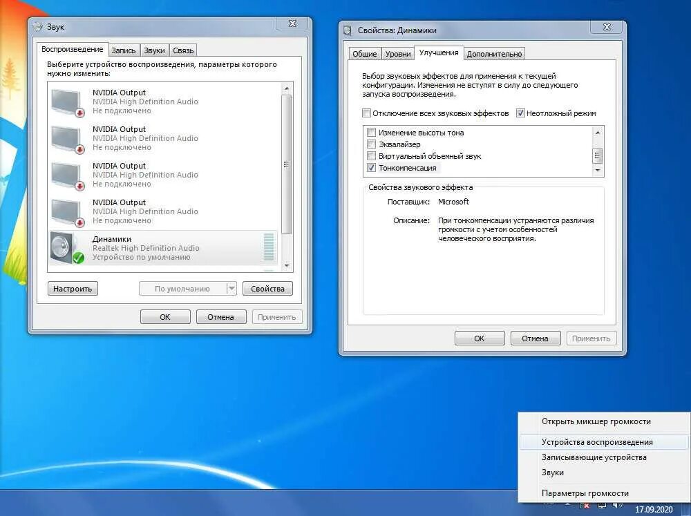Click the Описание: label
691x516 pixels.
tap(412, 220)
